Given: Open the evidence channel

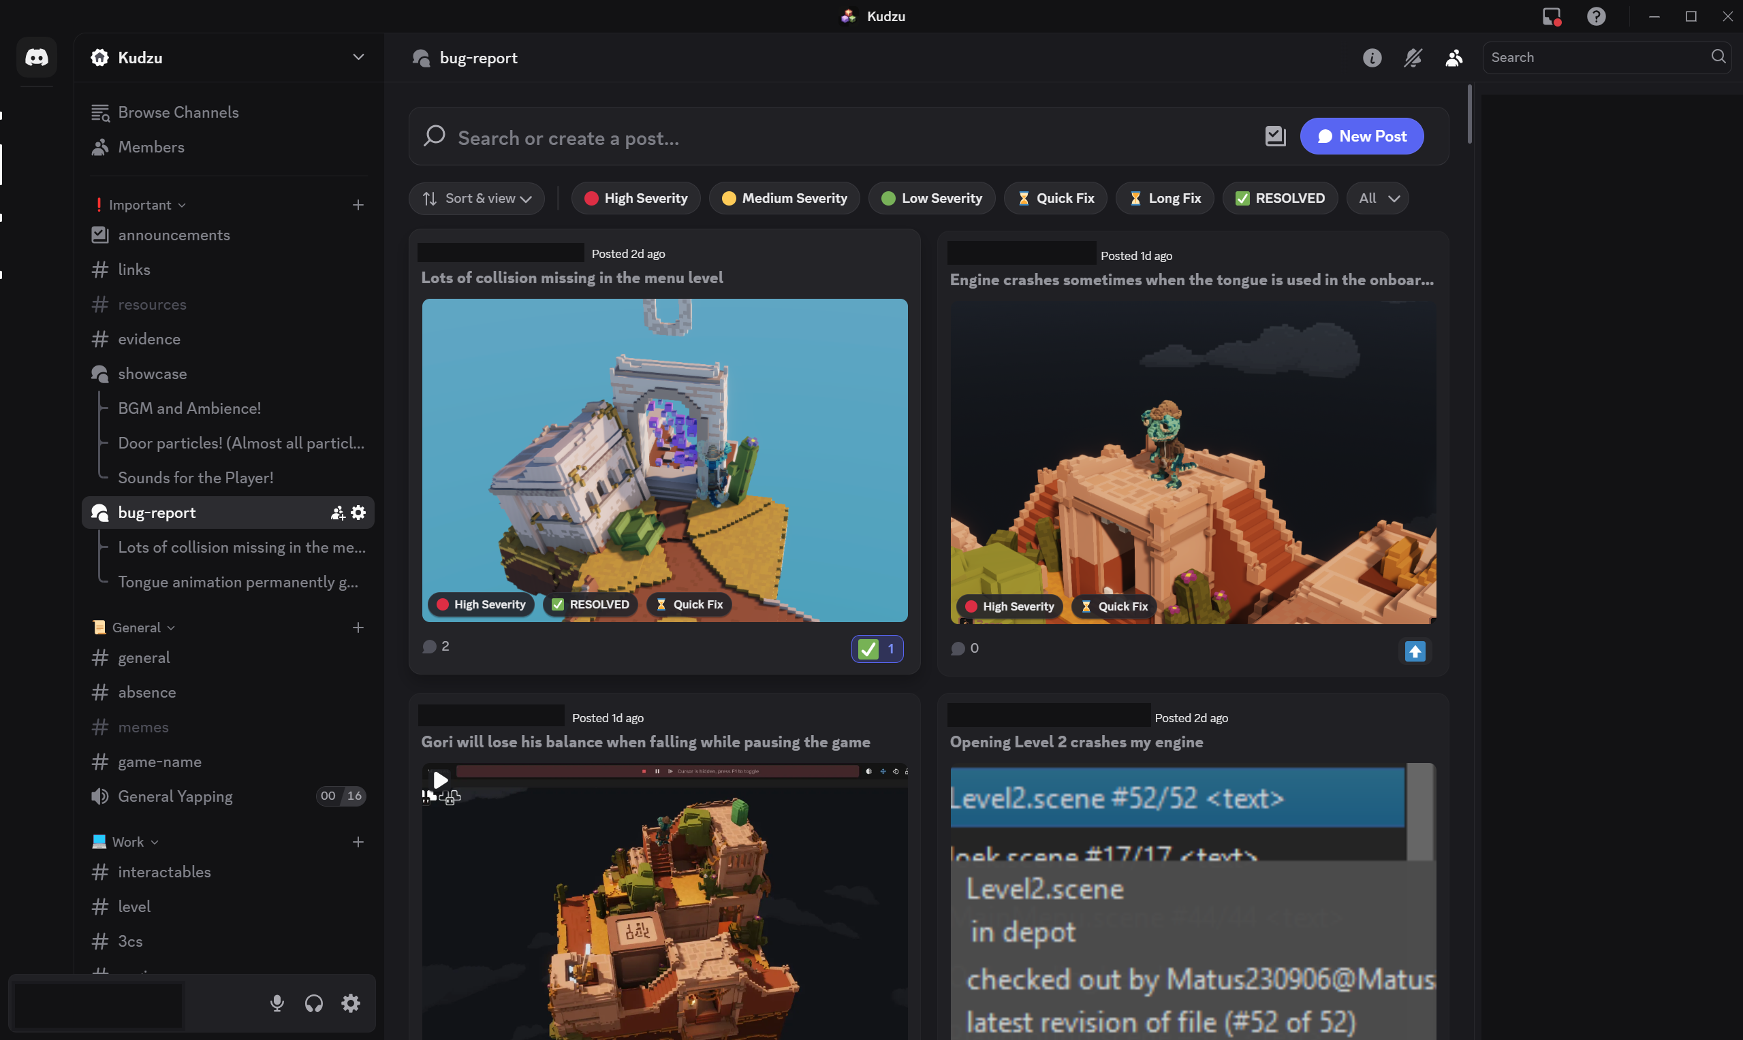Looking at the screenshot, I should [228, 339].
